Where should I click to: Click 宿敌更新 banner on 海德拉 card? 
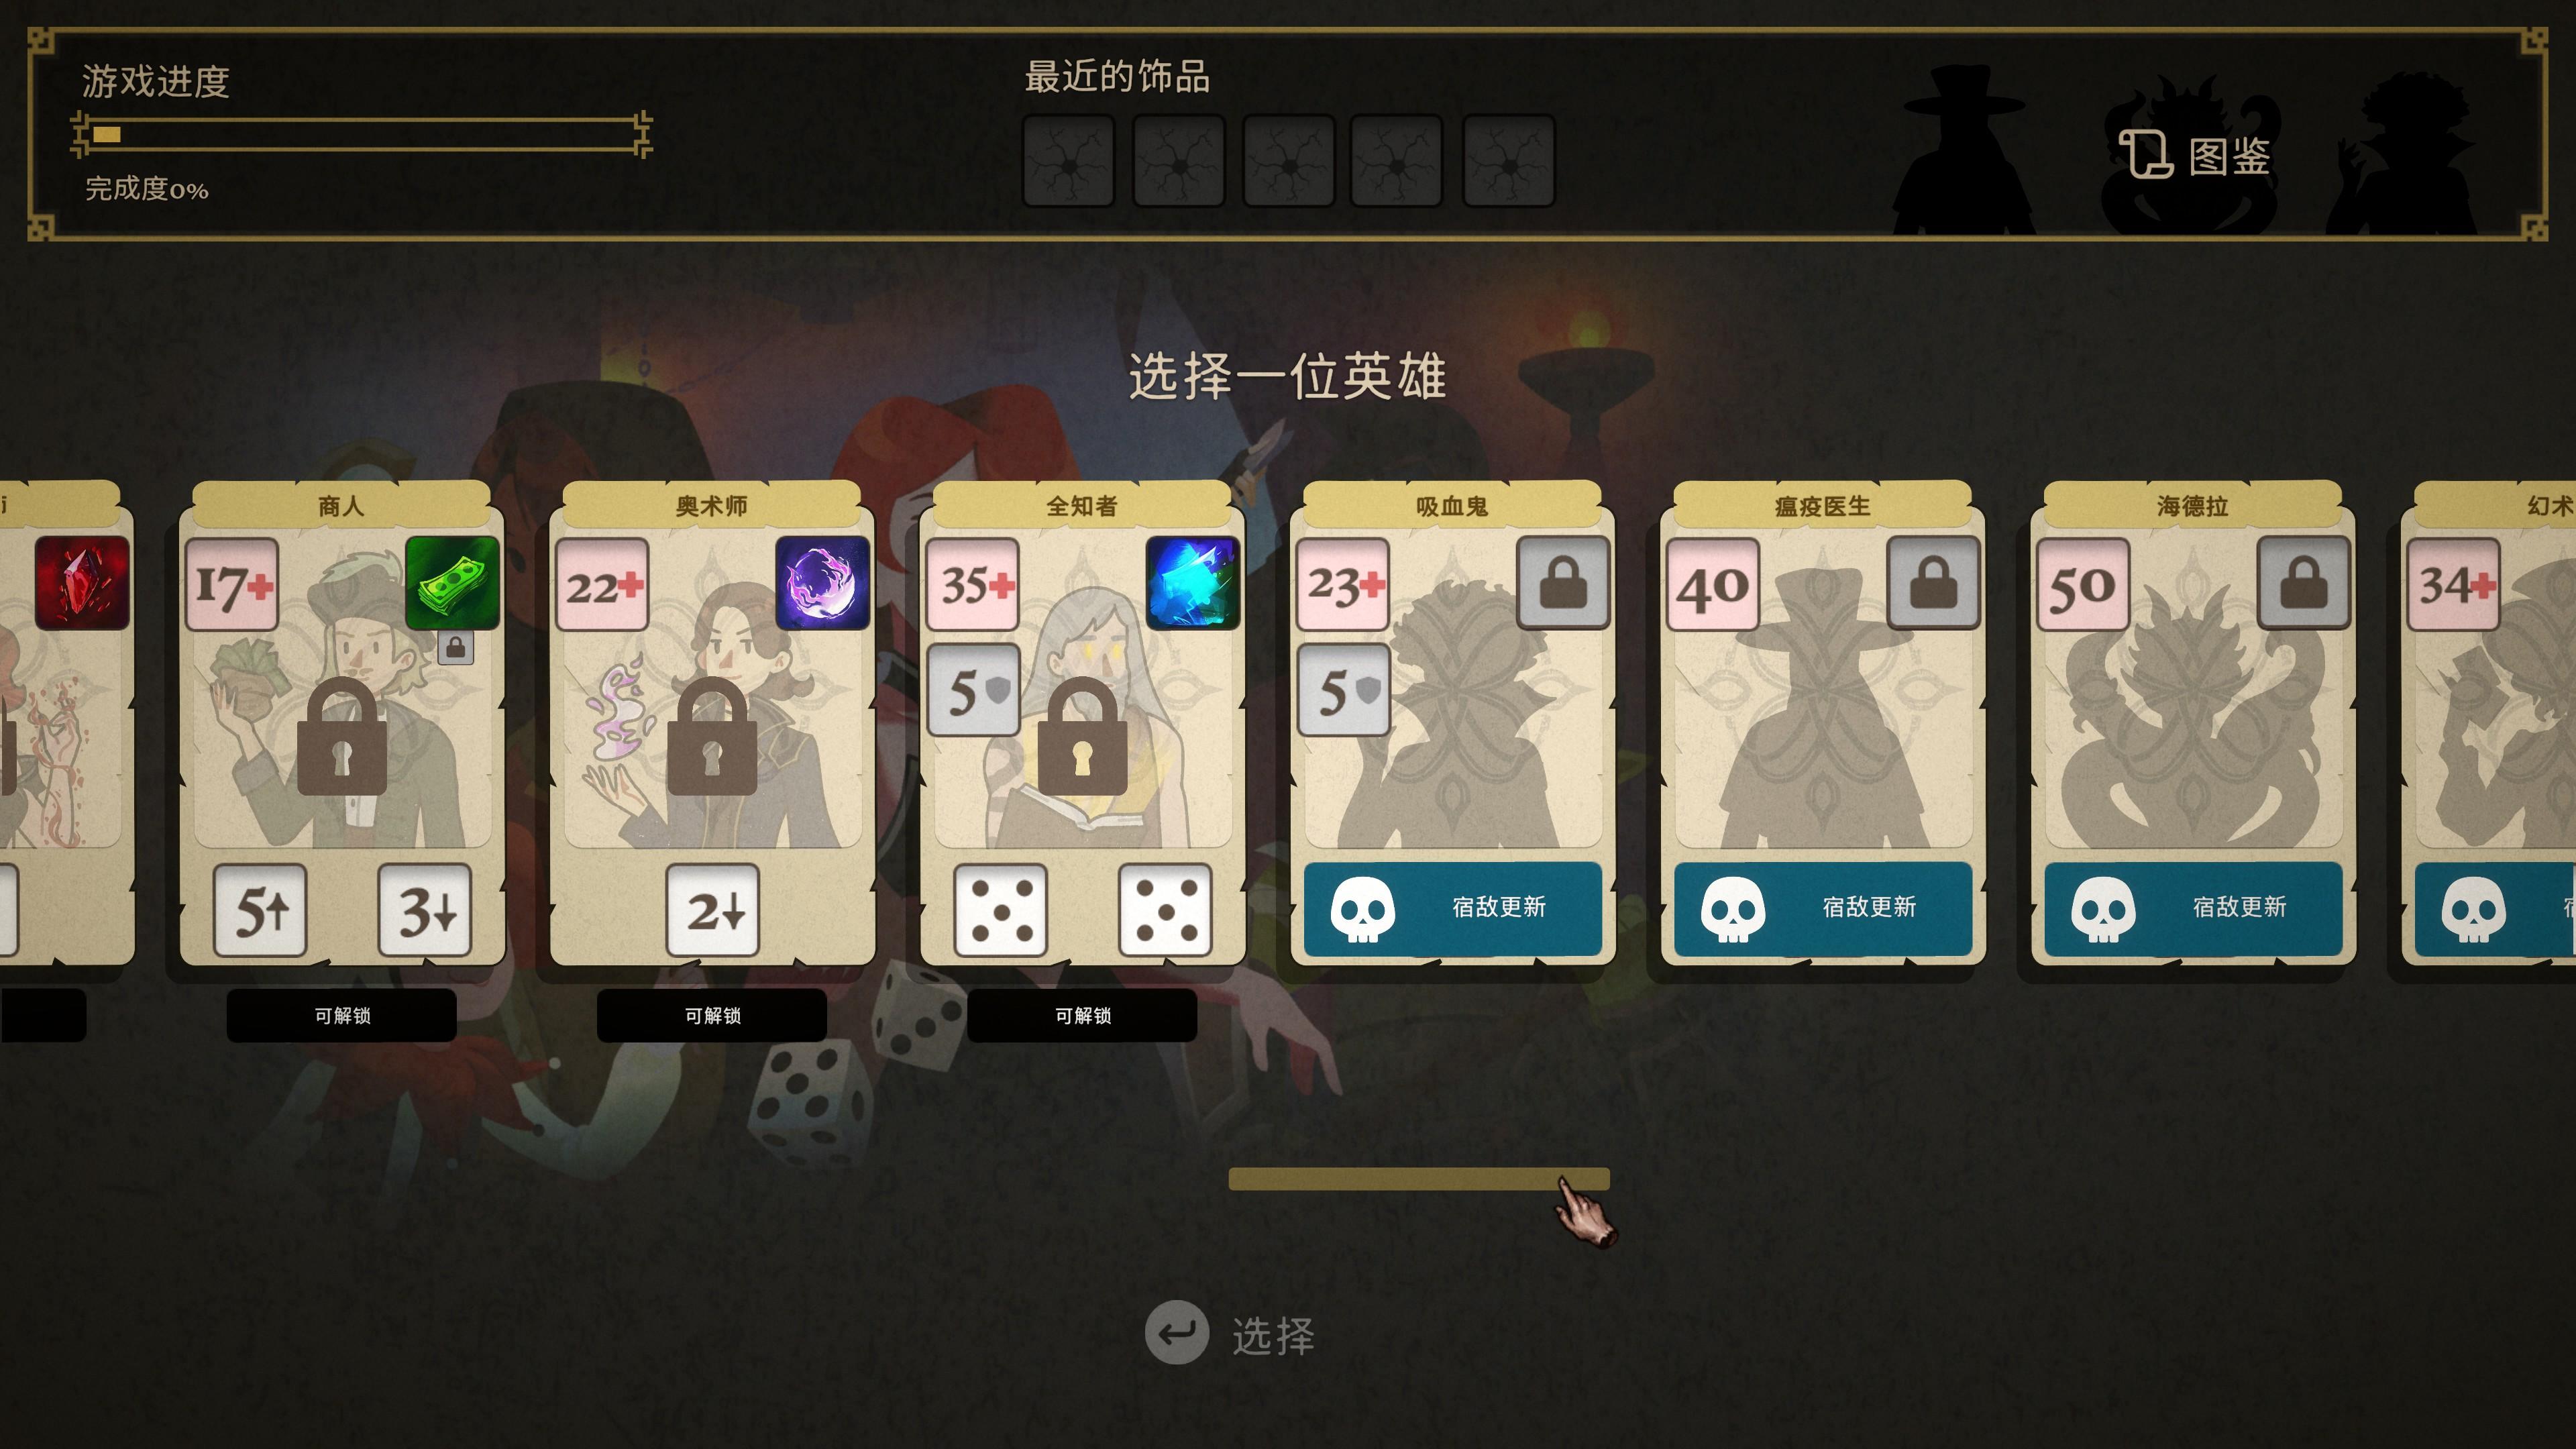[x=2192, y=908]
